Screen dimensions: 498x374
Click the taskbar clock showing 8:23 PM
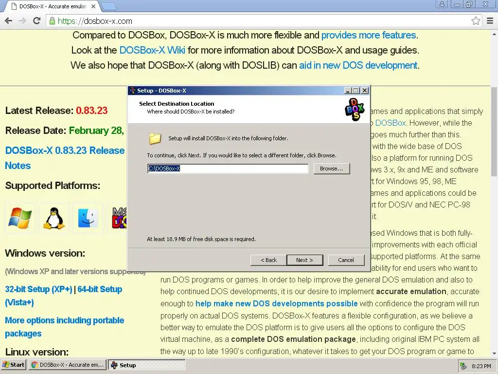[481, 366]
